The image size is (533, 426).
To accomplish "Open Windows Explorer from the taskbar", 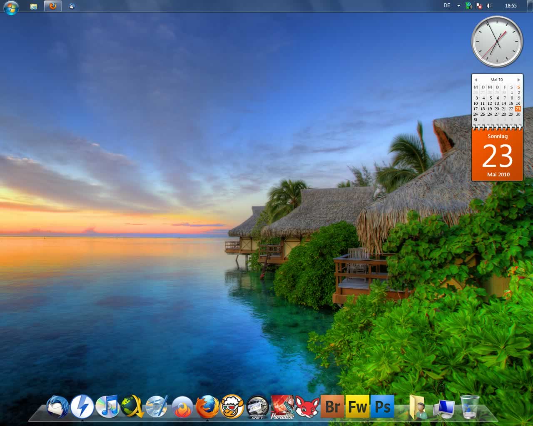I will tap(34, 6).
